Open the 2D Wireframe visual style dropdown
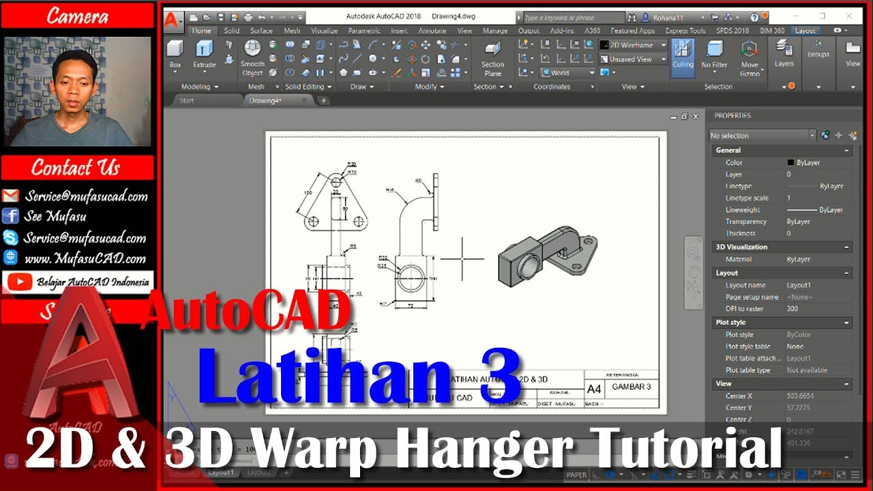 coord(634,45)
